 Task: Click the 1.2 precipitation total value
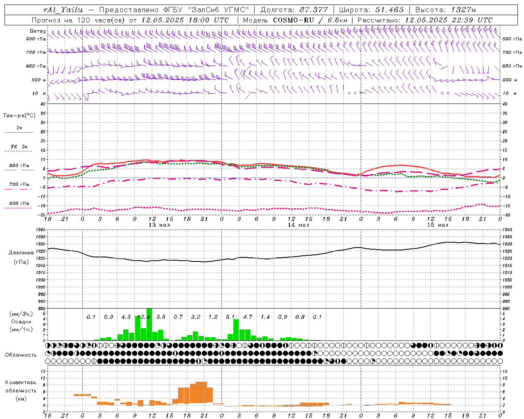(x=213, y=317)
